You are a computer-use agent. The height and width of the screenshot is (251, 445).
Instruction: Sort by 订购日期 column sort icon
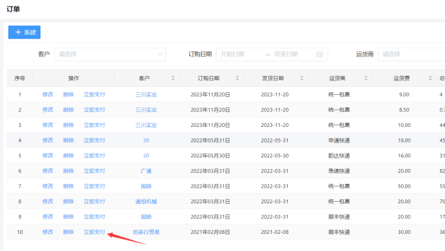237,79
